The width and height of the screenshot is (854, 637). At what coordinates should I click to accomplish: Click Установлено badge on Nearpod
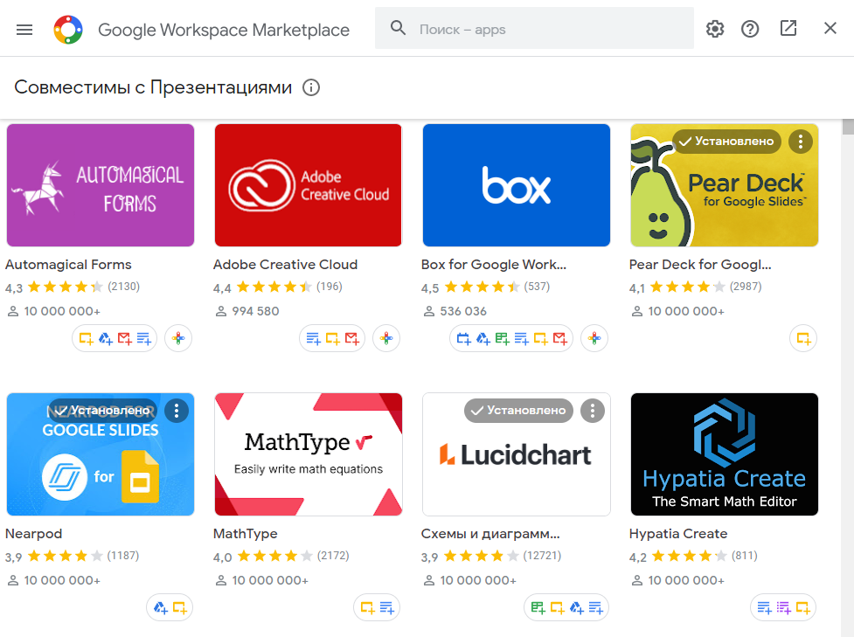point(103,411)
